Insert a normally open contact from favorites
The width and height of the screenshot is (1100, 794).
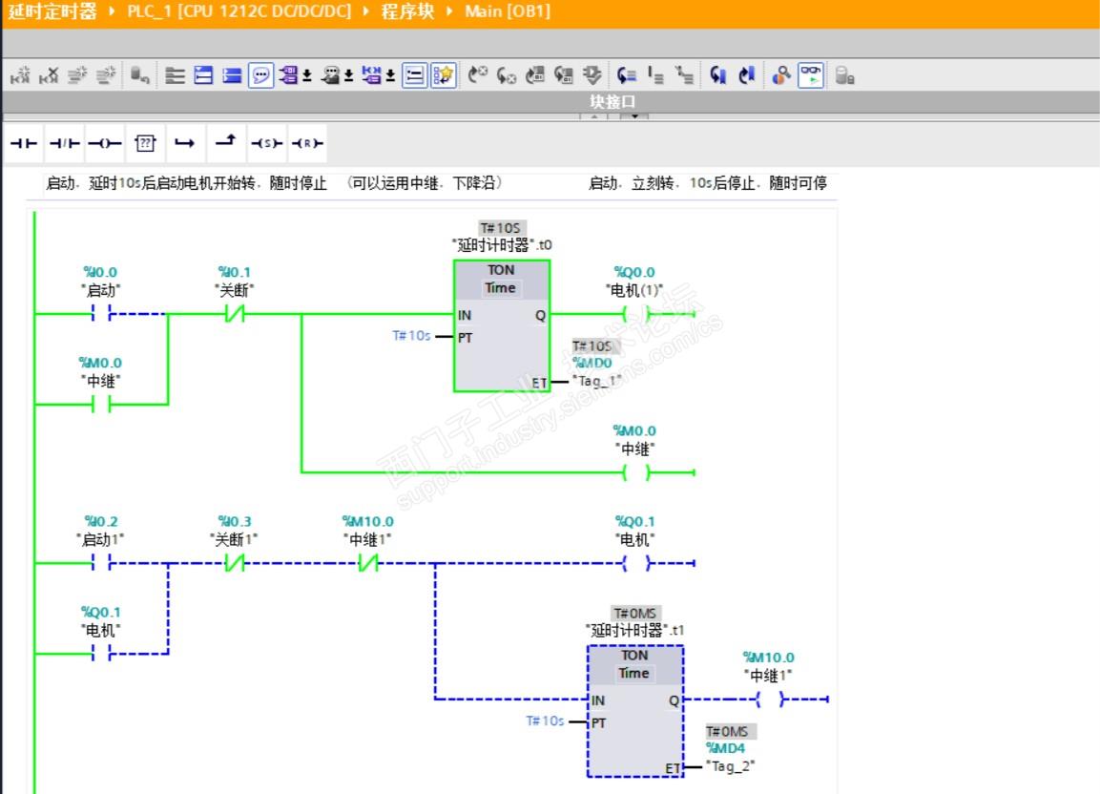click(23, 143)
